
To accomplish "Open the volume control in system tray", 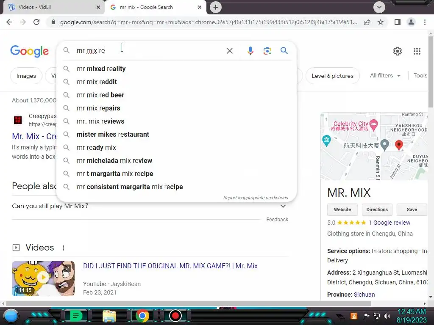I will click(387, 316).
